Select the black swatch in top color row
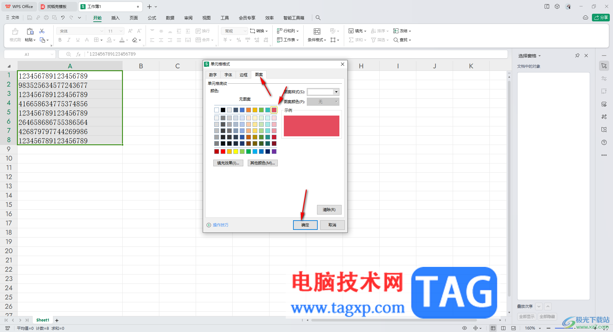This screenshot has width=613, height=332. [223, 110]
